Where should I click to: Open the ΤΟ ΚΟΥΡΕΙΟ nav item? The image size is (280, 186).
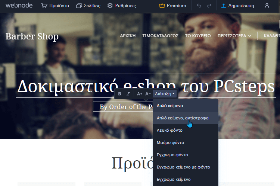coord(198,36)
